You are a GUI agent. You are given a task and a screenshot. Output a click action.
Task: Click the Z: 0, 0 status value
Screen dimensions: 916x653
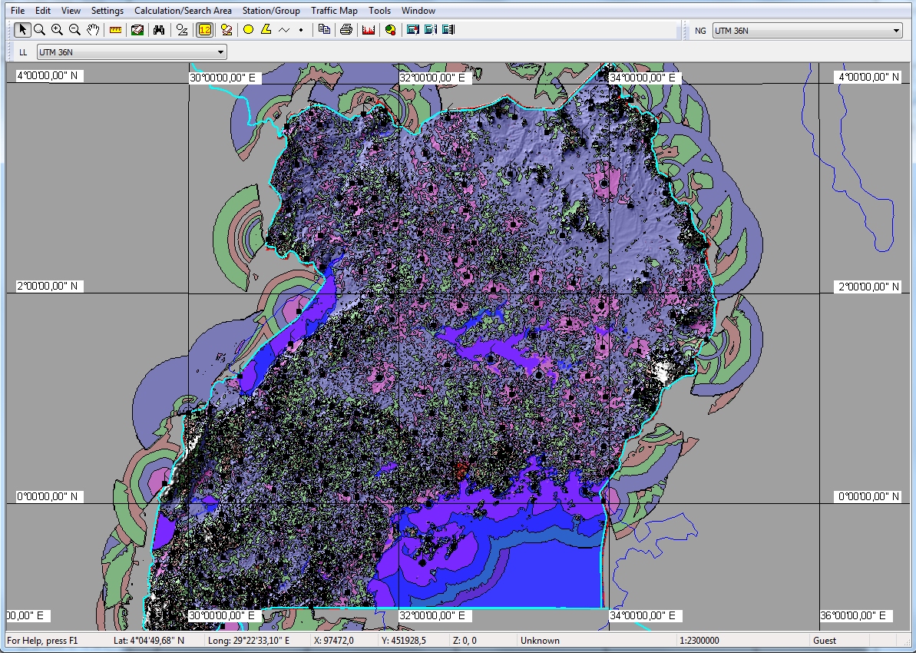tap(465, 641)
